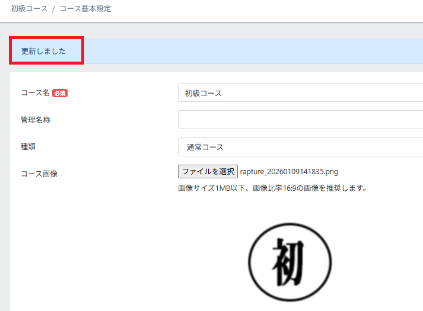Click the コース名 field label
The width and height of the screenshot is (423, 311).
click(35, 93)
